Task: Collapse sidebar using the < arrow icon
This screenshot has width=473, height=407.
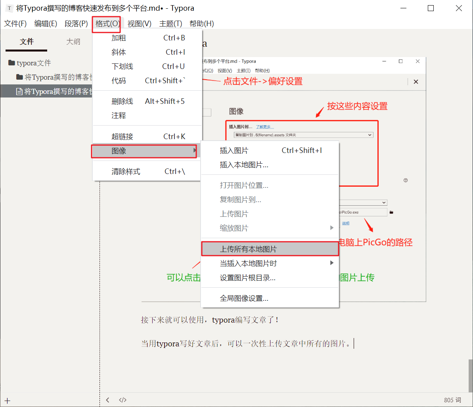Action: point(107,400)
